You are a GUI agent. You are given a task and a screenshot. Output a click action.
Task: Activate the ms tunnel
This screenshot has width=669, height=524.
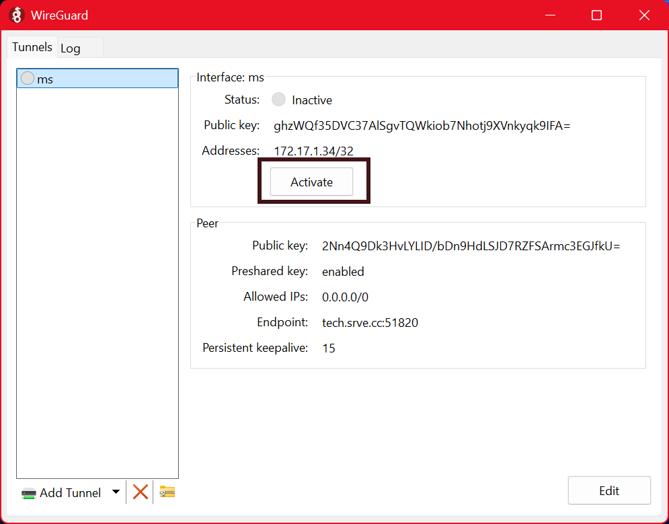pos(311,182)
